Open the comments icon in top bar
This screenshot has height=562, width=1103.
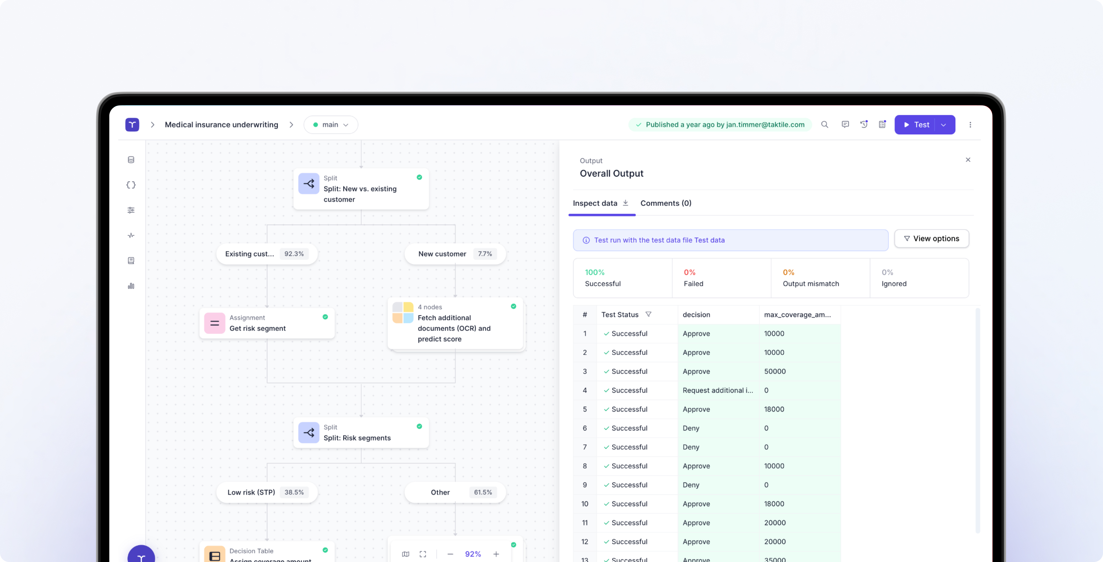click(x=845, y=125)
